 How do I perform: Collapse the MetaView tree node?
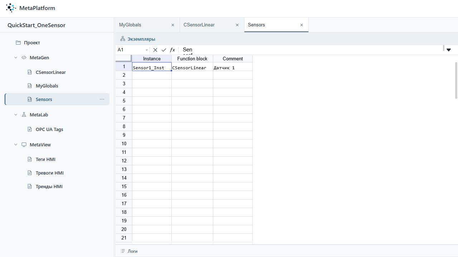tap(16, 145)
